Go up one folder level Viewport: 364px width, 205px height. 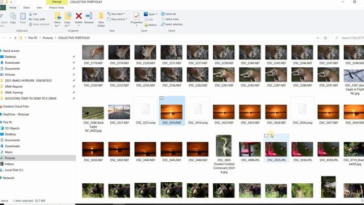pyautogui.click(x=15, y=38)
